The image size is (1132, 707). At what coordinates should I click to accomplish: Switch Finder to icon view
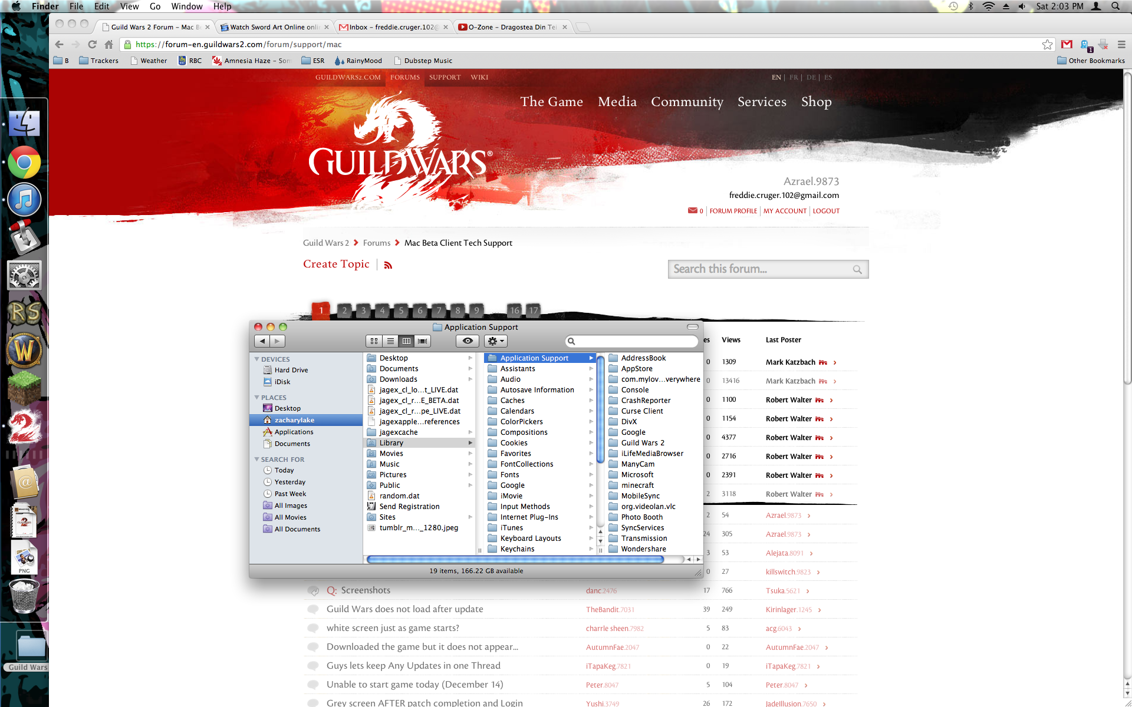point(374,341)
